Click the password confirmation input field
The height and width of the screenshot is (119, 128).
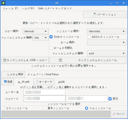pos(87,99)
